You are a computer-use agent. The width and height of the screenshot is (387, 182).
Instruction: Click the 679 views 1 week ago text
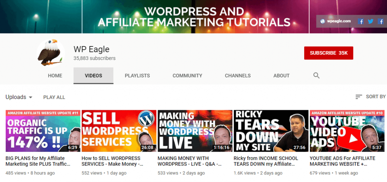point(334,173)
